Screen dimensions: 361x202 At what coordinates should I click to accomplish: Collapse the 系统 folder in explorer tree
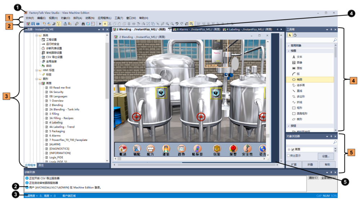[x=37, y=35]
